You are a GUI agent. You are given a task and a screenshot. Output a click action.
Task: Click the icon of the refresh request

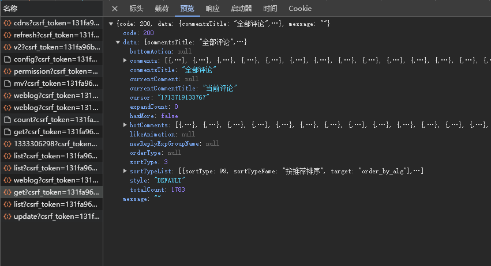click(x=8, y=35)
